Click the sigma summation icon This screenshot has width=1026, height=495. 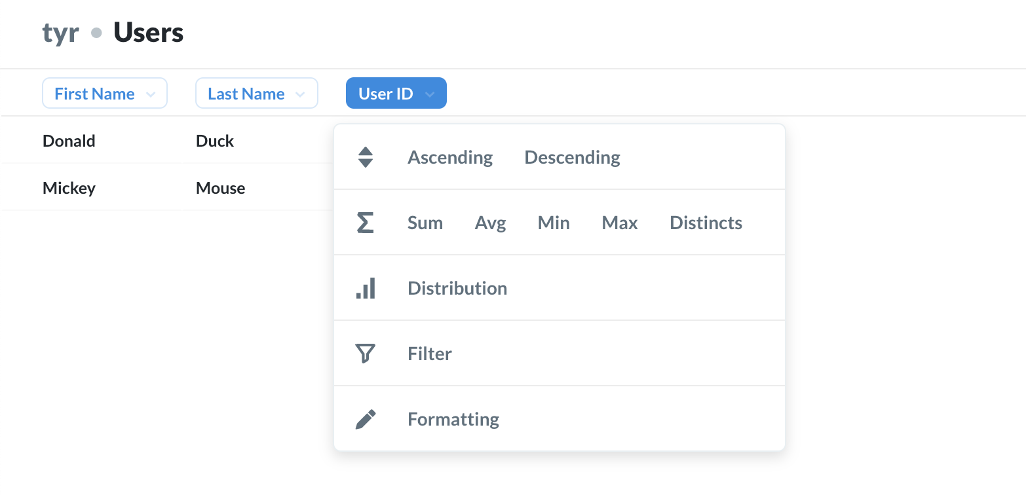(x=366, y=223)
